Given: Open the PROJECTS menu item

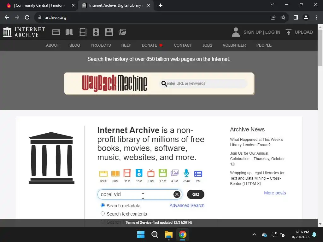Looking at the screenshot, I should pyautogui.click(x=101, y=45).
